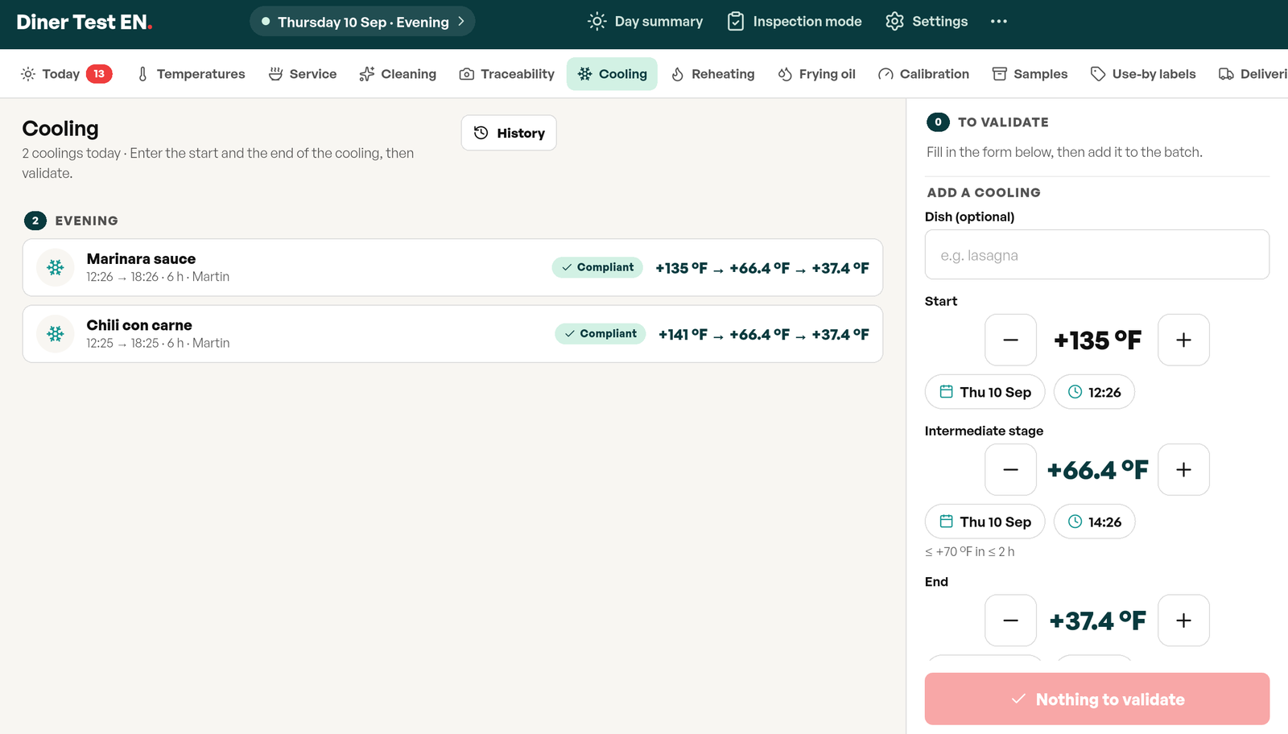The image size is (1288, 734).
Task: Click the +66.4 °F Intermediate value
Action: pos(1097,469)
